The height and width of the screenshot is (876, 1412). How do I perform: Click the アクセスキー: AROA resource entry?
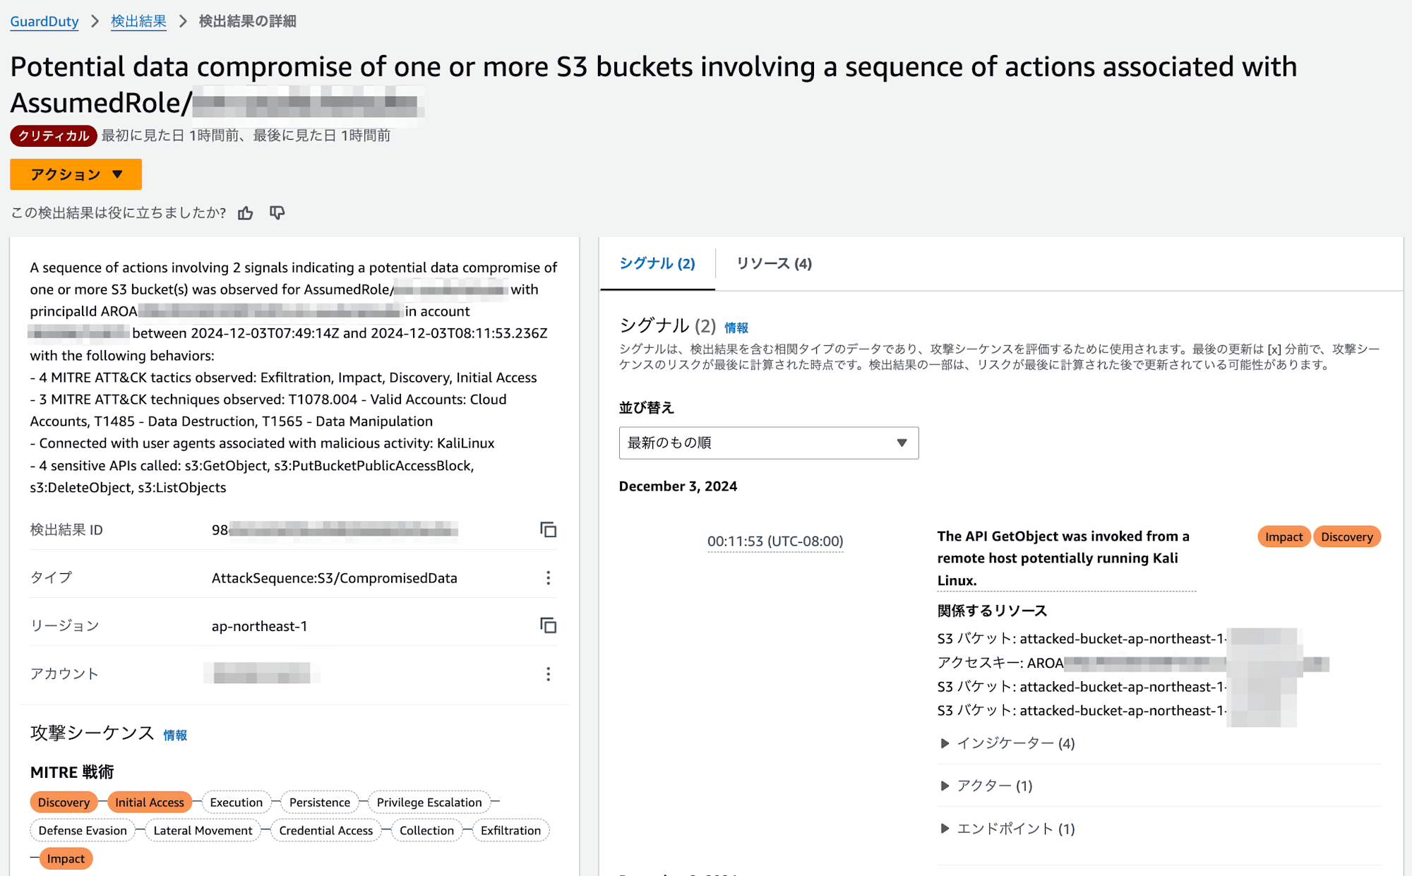point(1133,663)
